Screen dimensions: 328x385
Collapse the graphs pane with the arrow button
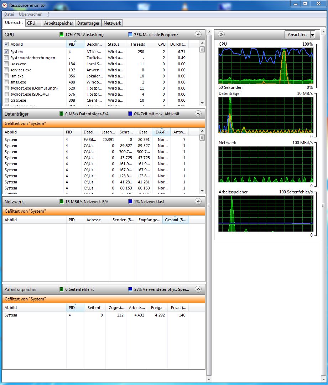[x=221, y=34]
